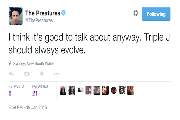
Task: Click The Preatures display name
Action: pos(42,13)
